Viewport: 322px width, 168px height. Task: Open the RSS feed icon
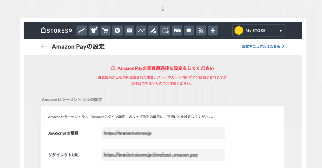[x=201, y=30]
